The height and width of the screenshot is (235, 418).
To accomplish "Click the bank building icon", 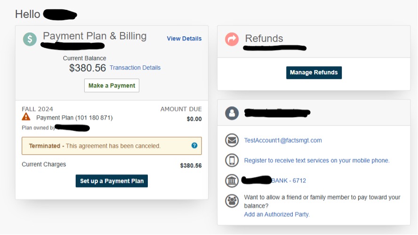I will point(232,180).
